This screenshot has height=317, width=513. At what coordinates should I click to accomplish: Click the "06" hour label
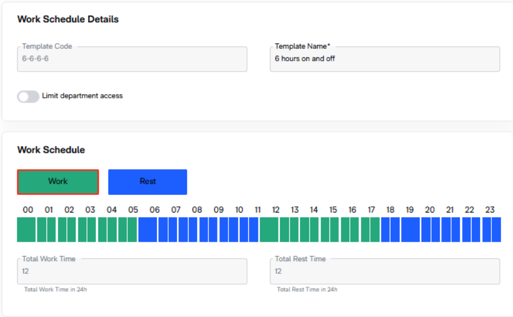click(155, 210)
